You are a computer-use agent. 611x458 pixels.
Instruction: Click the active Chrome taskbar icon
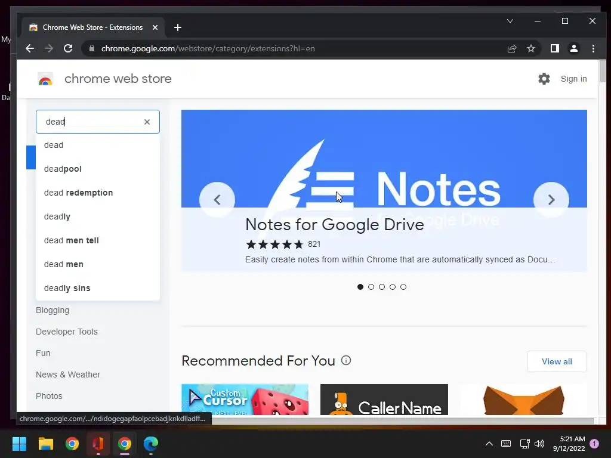point(125,444)
